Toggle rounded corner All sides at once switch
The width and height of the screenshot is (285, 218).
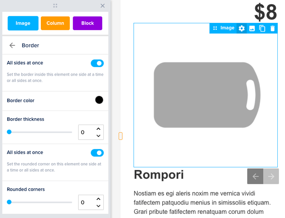[97, 153]
